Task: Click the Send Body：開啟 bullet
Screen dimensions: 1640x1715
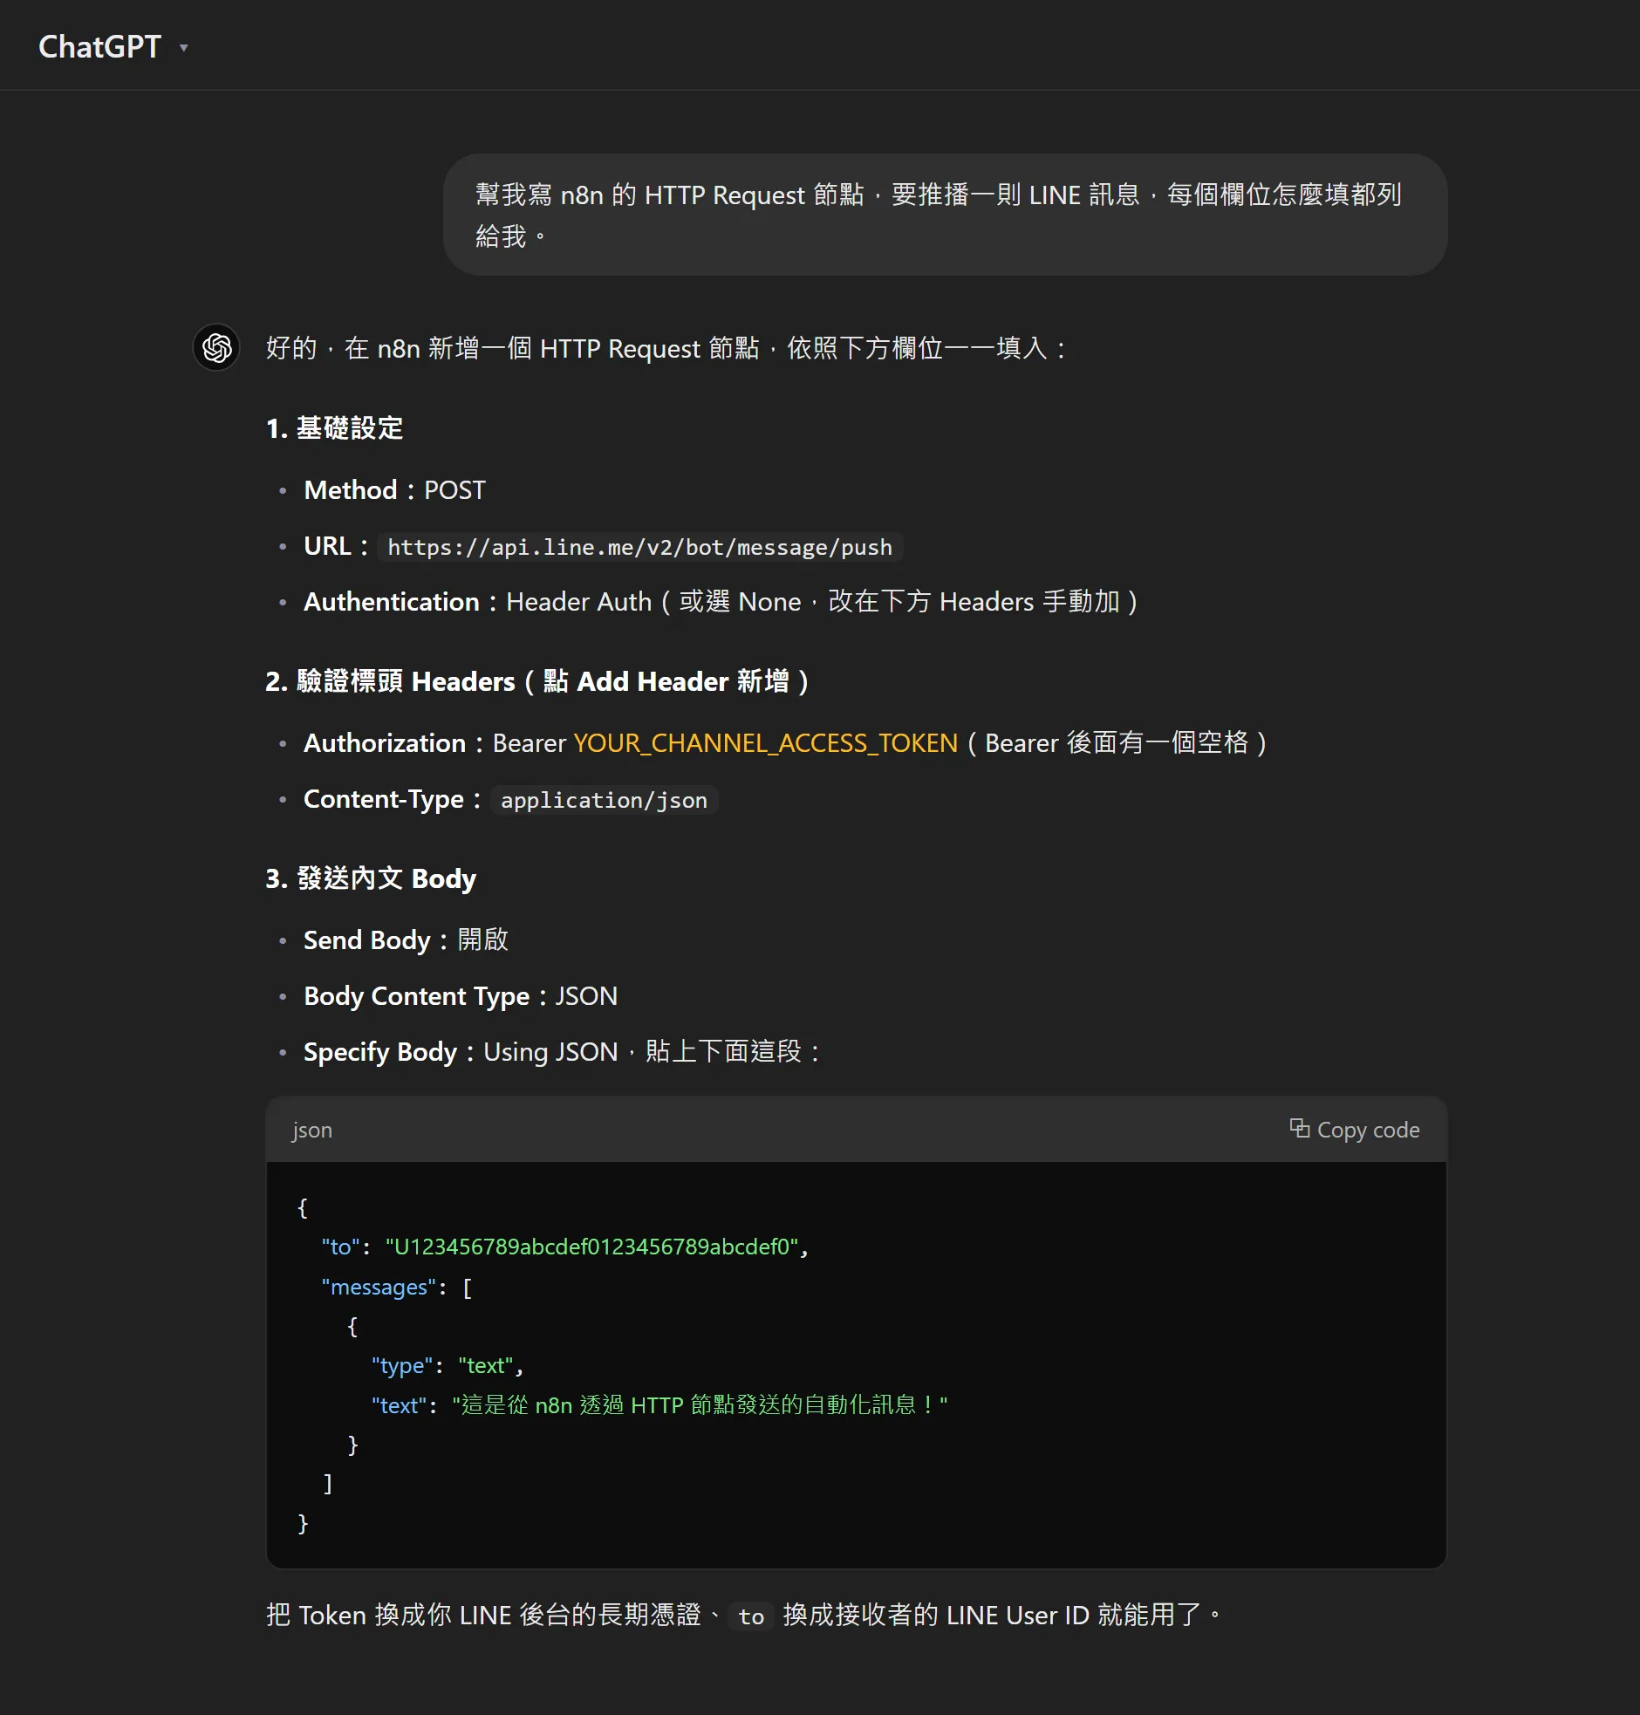Action: [x=406, y=939]
